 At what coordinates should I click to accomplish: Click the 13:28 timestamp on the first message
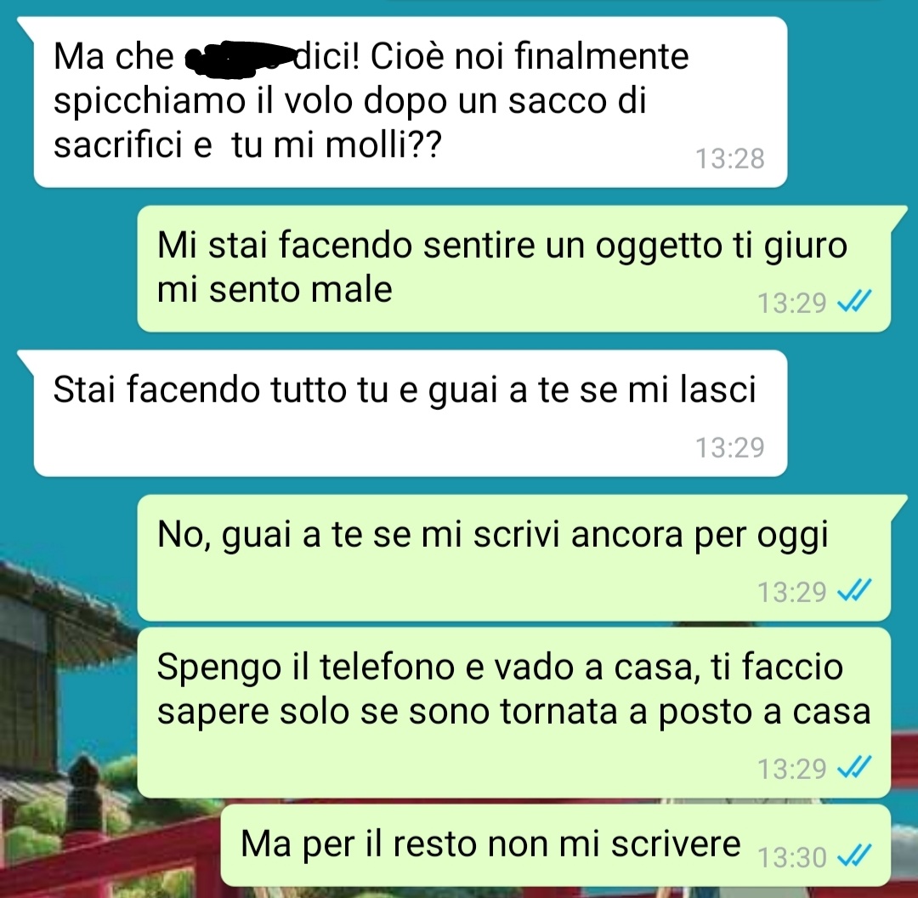click(x=730, y=159)
